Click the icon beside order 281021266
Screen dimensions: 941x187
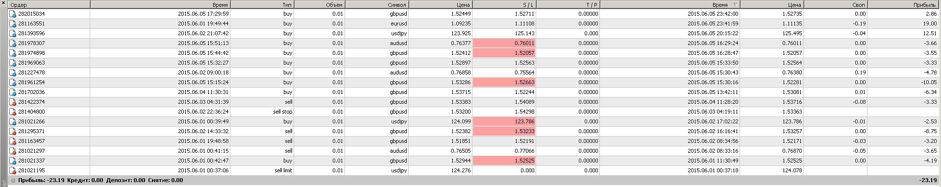coord(13,122)
